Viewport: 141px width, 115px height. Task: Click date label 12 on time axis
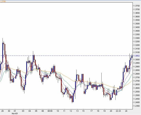tap(71, 111)
